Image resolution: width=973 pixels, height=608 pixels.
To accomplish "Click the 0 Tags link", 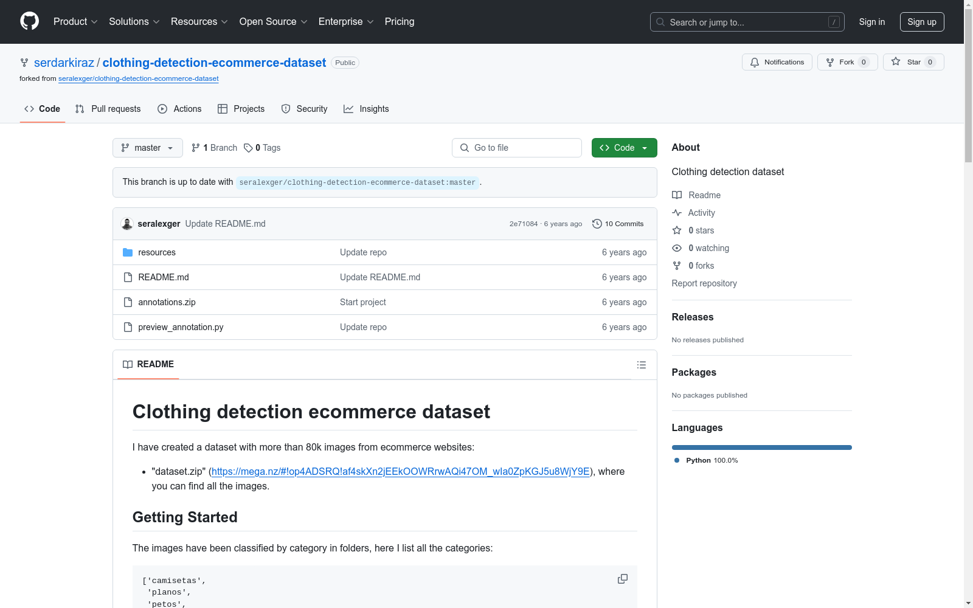I will (x=262, y=148).
